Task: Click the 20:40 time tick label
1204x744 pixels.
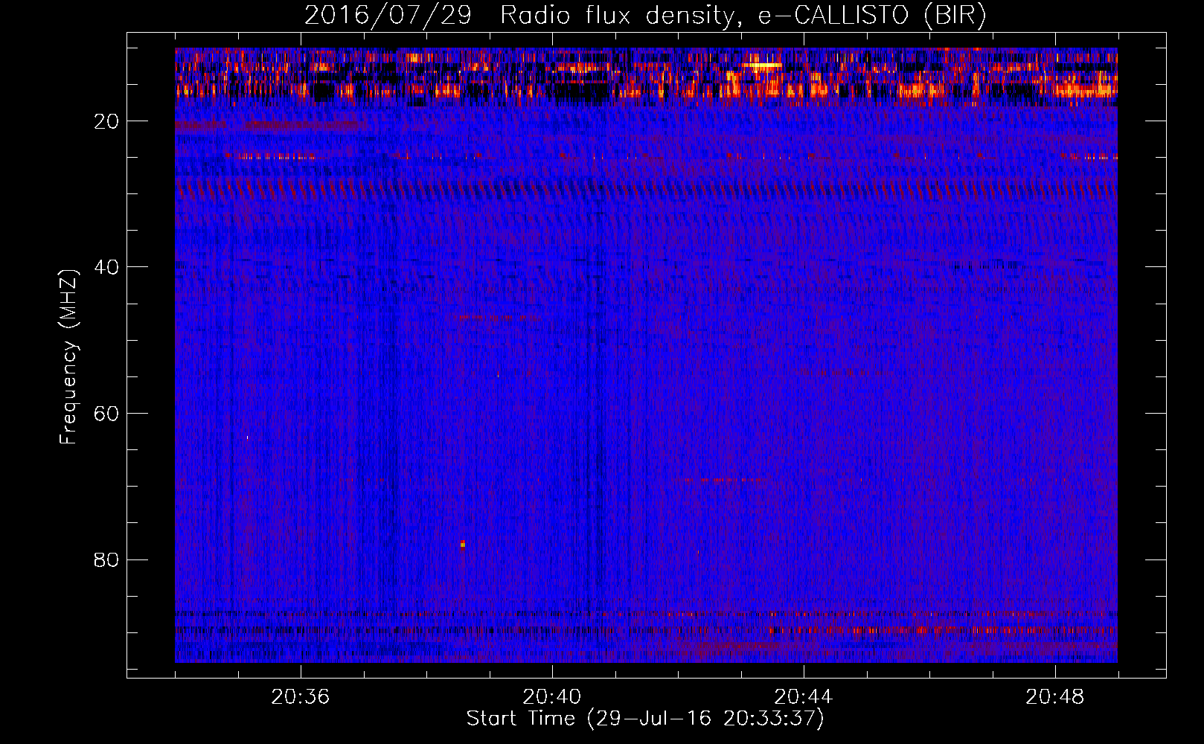Action: [x=552, y=697]
